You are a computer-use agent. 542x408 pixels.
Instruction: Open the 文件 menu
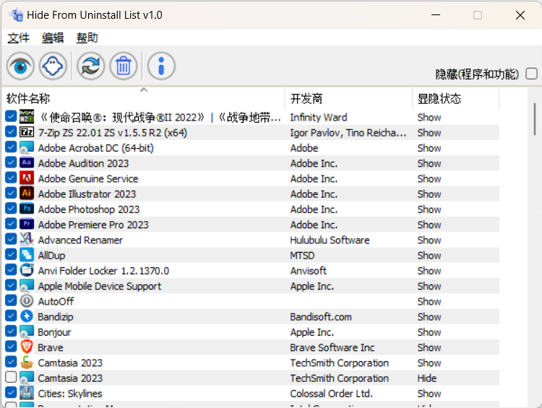[x=19, y=38]
